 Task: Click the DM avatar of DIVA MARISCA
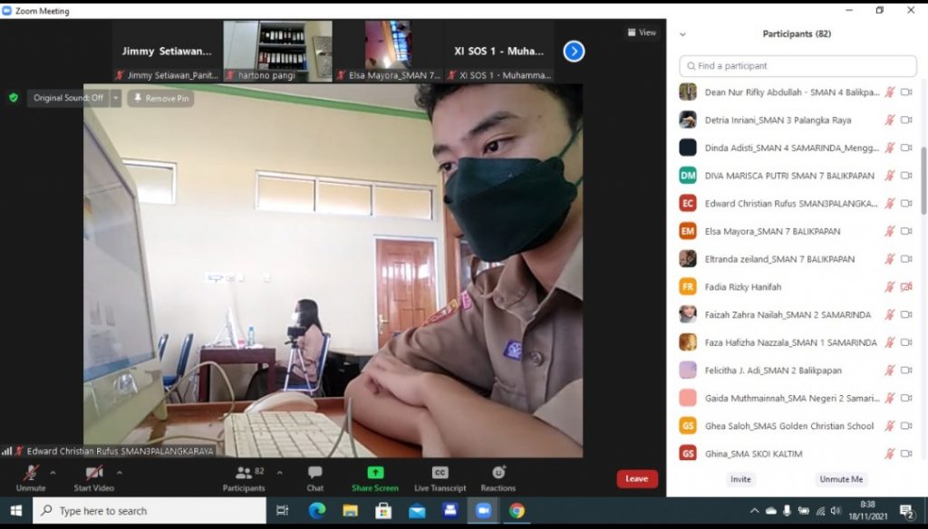point(688,176)
